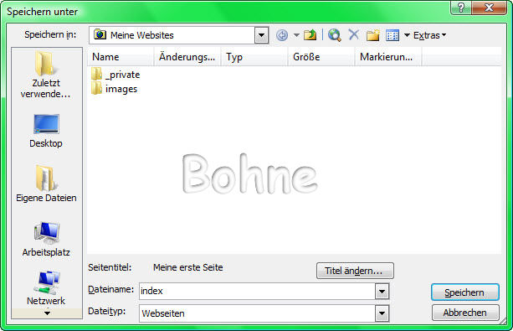Go back using the Back arrow icon
The width and height of the screenshot is (513, 331).
pyautogui.click(x=282, y=35)
